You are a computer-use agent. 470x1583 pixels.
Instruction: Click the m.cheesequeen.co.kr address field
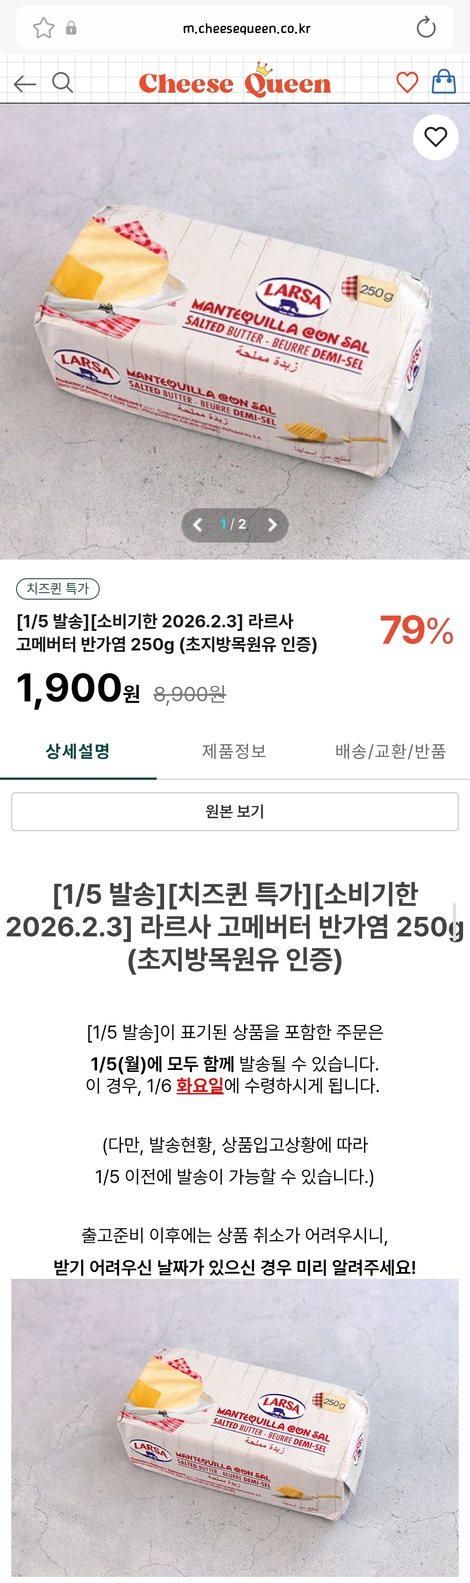tap(246, 28)
